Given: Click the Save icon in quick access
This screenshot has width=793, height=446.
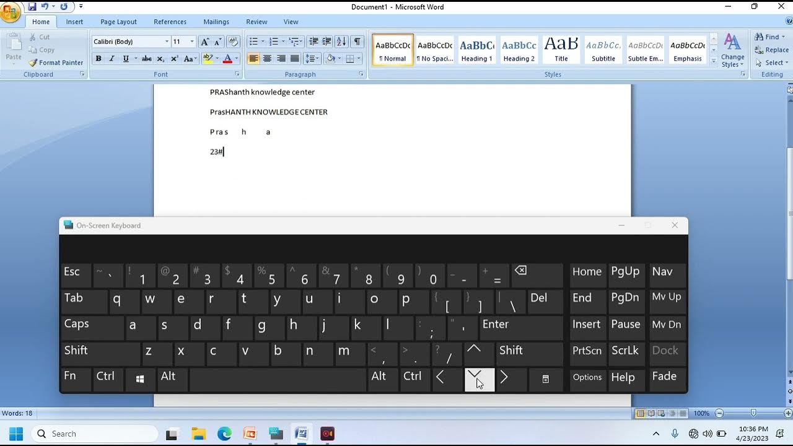Looking at the screenshot, I should (32, 7).
